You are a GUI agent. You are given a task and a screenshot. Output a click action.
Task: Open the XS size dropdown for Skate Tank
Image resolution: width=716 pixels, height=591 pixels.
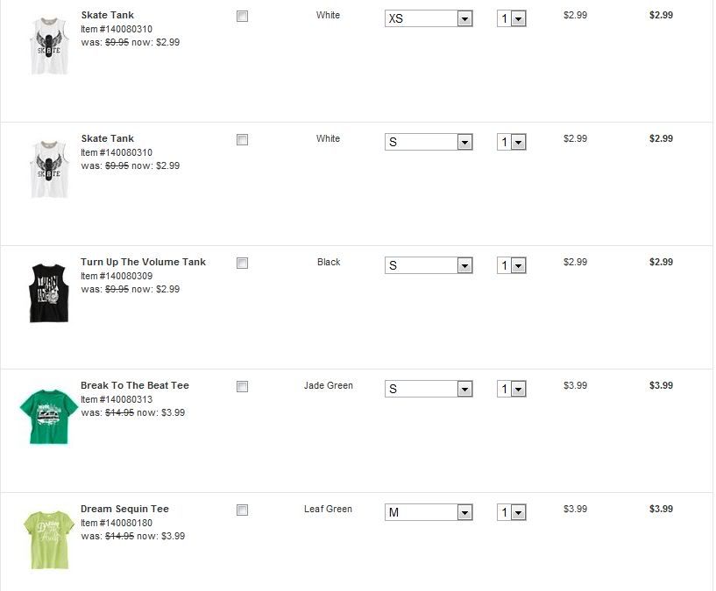[x=429, y=18]
